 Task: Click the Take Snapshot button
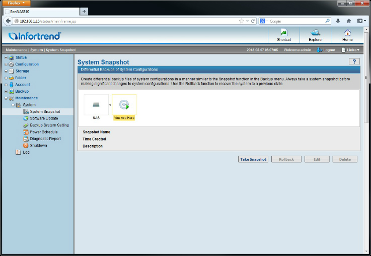253,159
